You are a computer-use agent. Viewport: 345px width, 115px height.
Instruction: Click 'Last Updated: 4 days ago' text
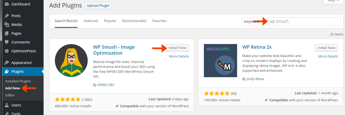pyautogui.click(x=169, y=99)
